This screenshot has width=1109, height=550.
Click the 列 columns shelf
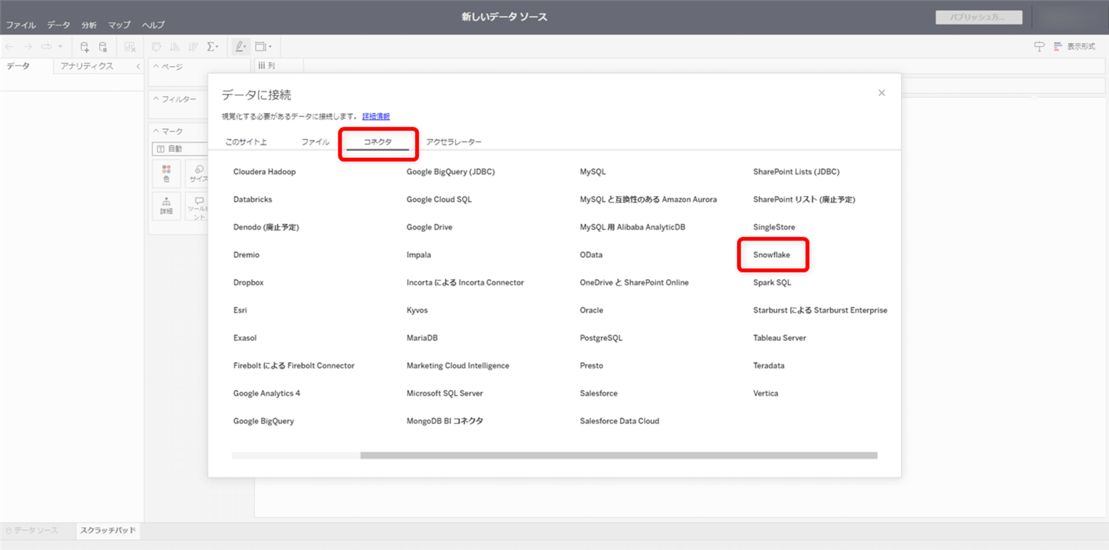point(680,66)
